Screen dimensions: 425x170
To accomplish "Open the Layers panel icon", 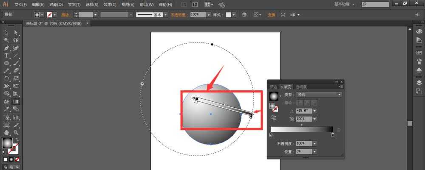I will click(419, 82).
